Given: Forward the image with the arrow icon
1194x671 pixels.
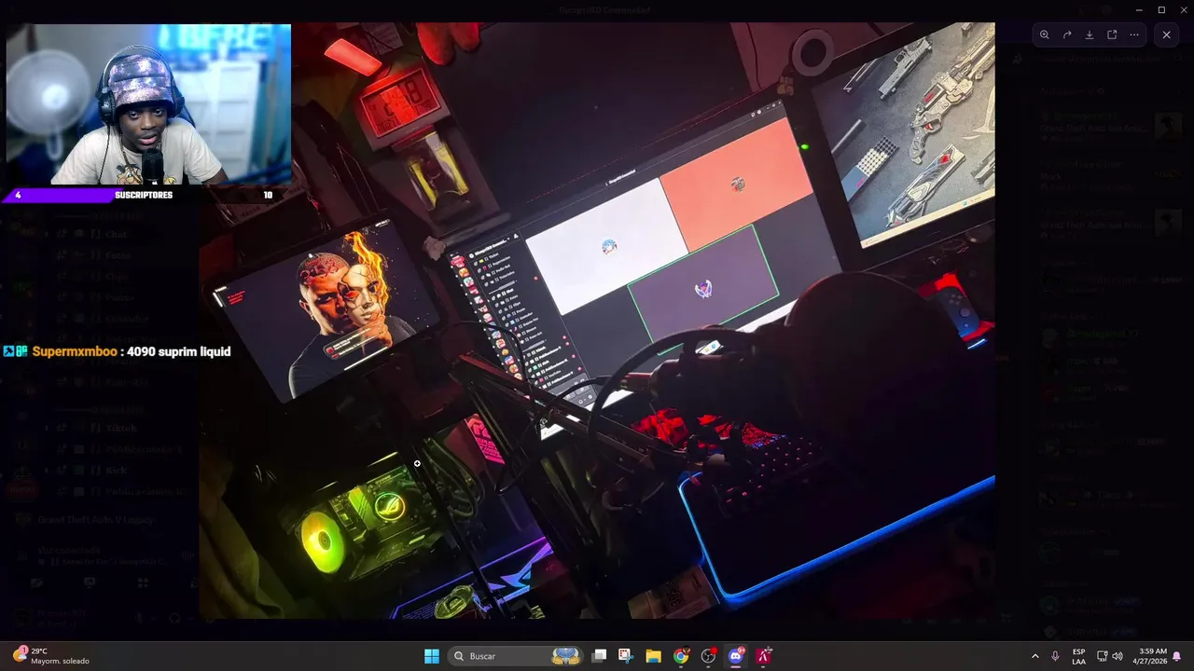Looking at the screenshot, I should click(x=1067, y=34).
